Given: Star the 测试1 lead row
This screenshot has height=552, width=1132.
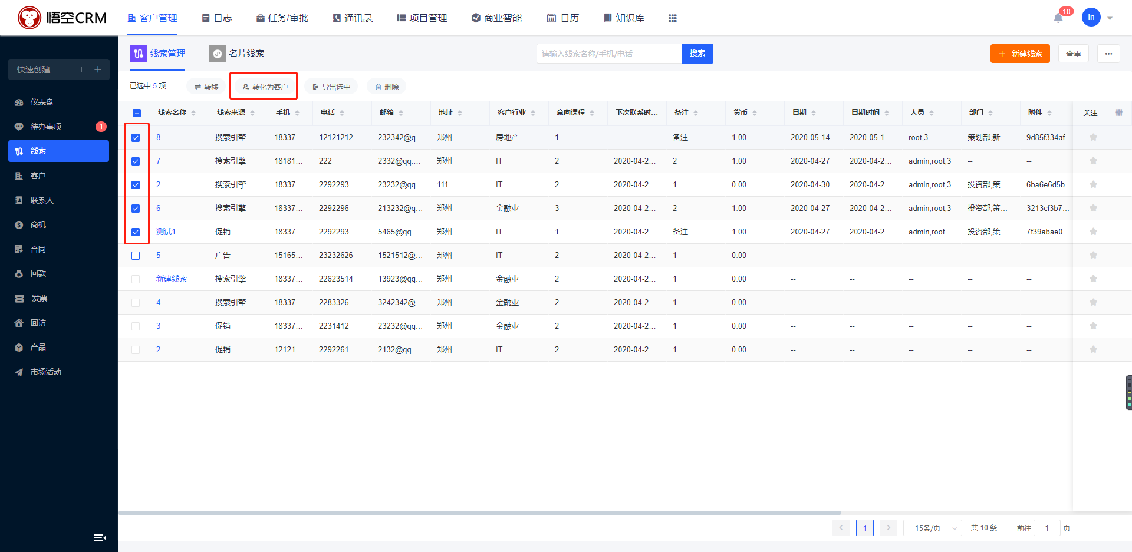Looking at the screenshot, I should (x=1093, y=232).
